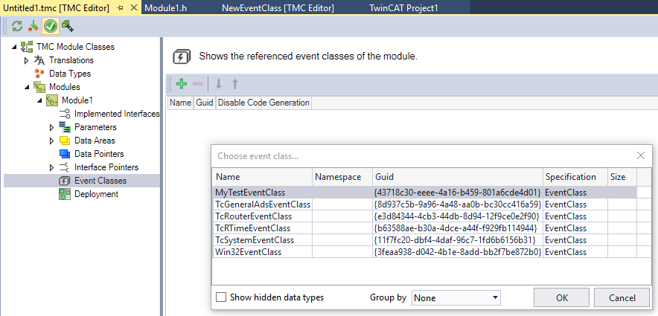Click the green Deployment icon
This screenshot has height=316, width=658.
(x=65, y=194)
